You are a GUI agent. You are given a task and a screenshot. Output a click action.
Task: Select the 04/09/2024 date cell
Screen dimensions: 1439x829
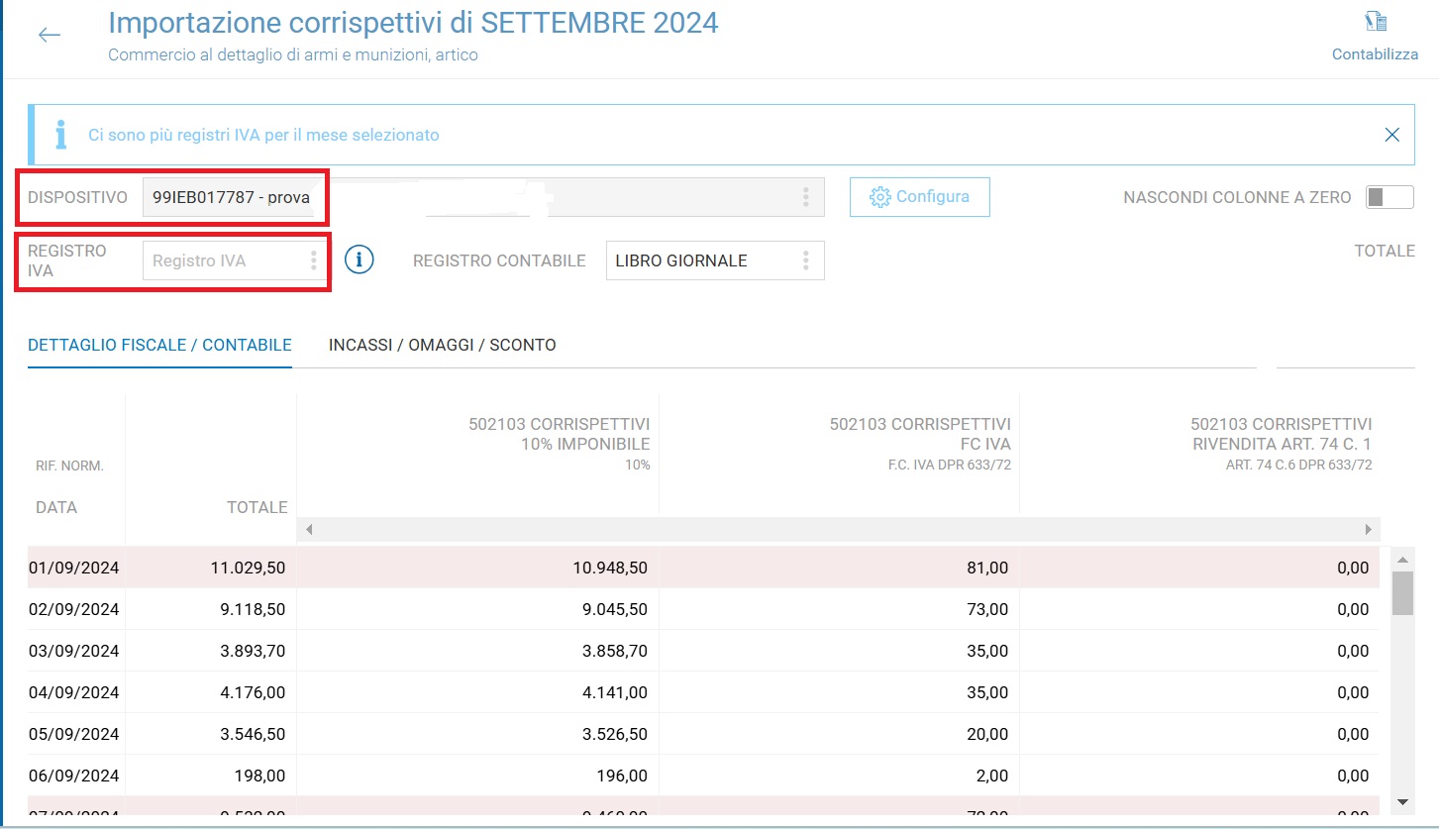coord(74,692)
